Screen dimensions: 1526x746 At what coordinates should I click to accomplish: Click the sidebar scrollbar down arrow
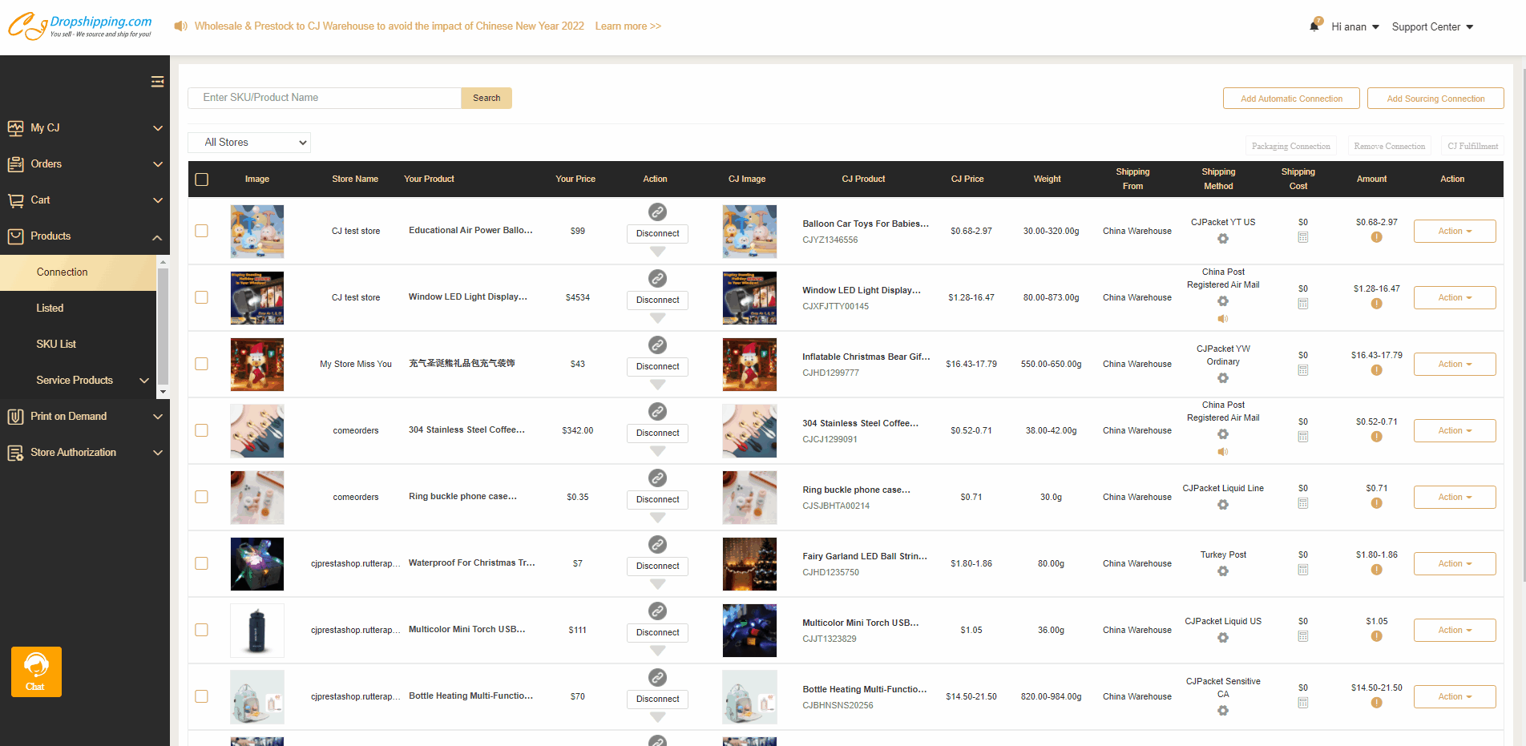pyautogui.click(x=163, y=392)
